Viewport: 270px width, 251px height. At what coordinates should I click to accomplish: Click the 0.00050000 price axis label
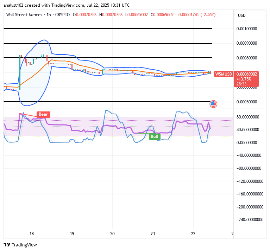[247, 102]
